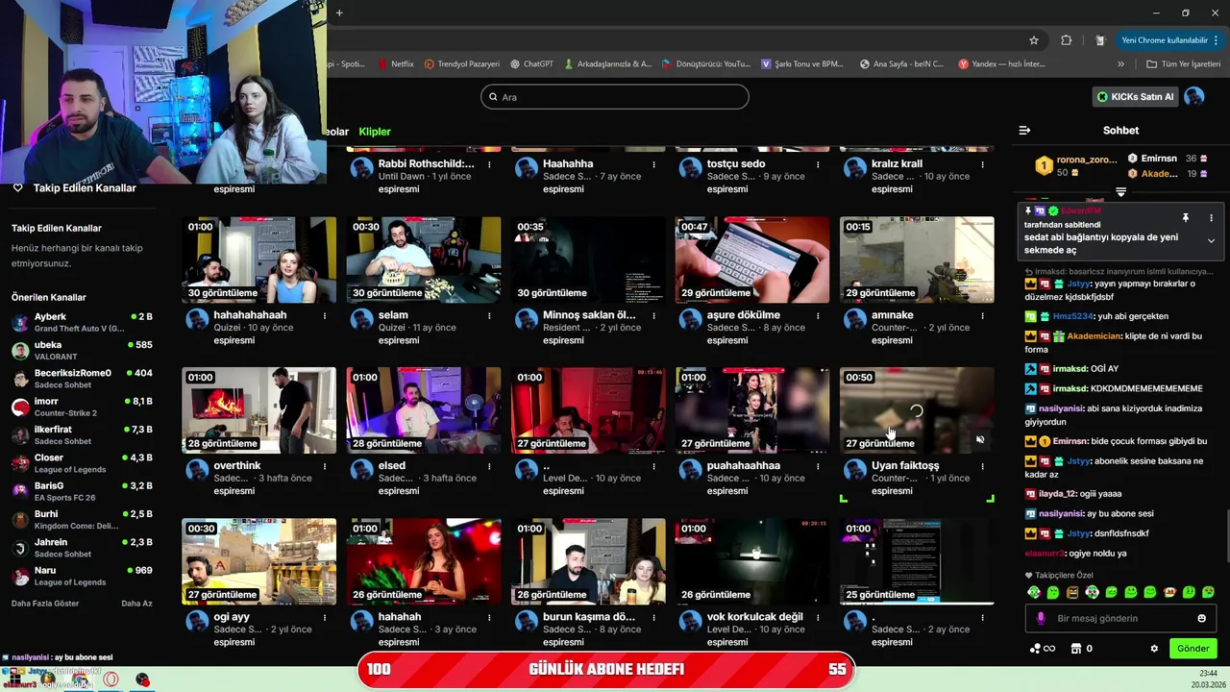
Task: Click the purple microphone chat icon
Action: pyautogui.click(x=1040, y=618)
